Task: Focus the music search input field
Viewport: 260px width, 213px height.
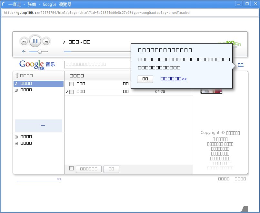Action: point(97,65)
